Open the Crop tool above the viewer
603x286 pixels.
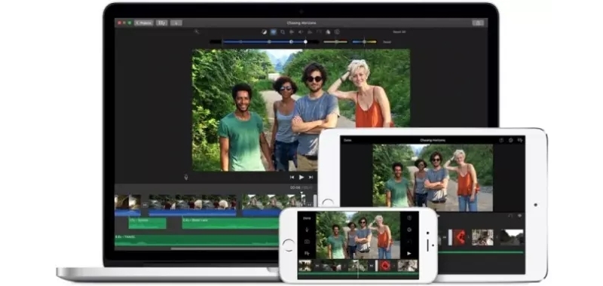(x=283, y=32)
